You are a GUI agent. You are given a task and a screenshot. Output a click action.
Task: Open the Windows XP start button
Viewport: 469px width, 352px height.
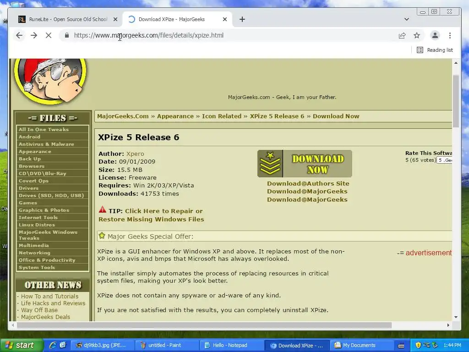click(22, 346)
